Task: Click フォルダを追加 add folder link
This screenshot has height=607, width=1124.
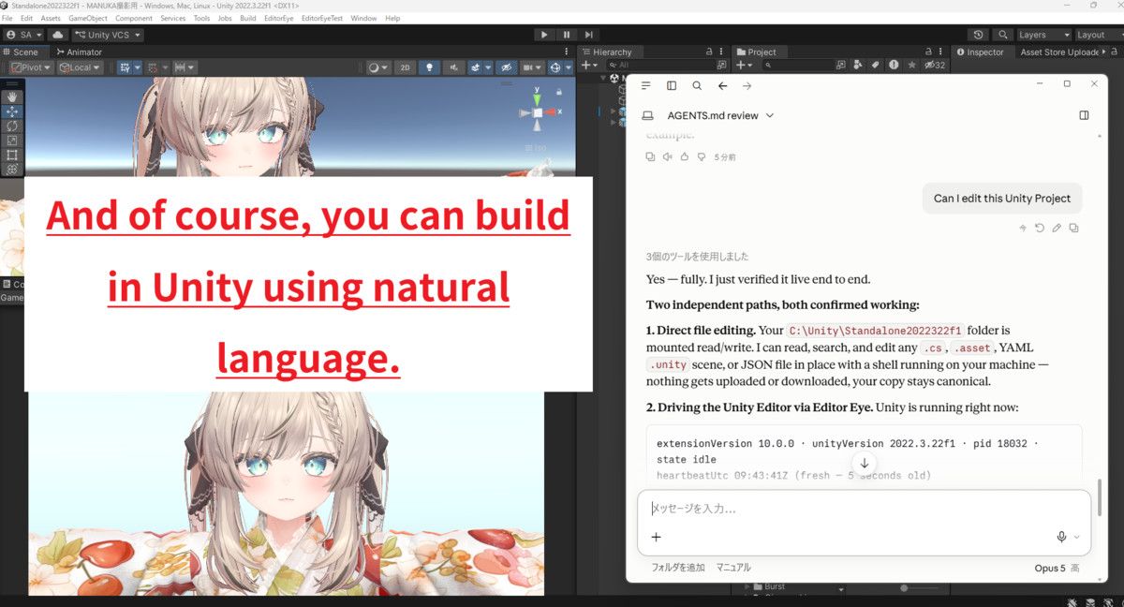Action: (x=678, y=568)
